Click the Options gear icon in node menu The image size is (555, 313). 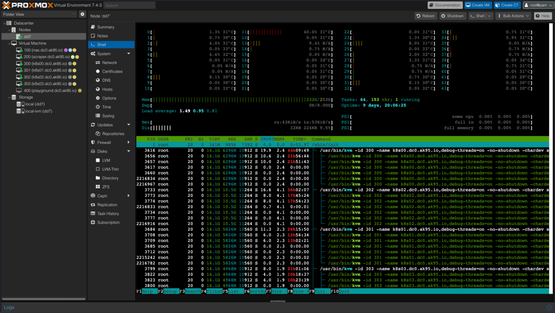(x=98, y=98)
